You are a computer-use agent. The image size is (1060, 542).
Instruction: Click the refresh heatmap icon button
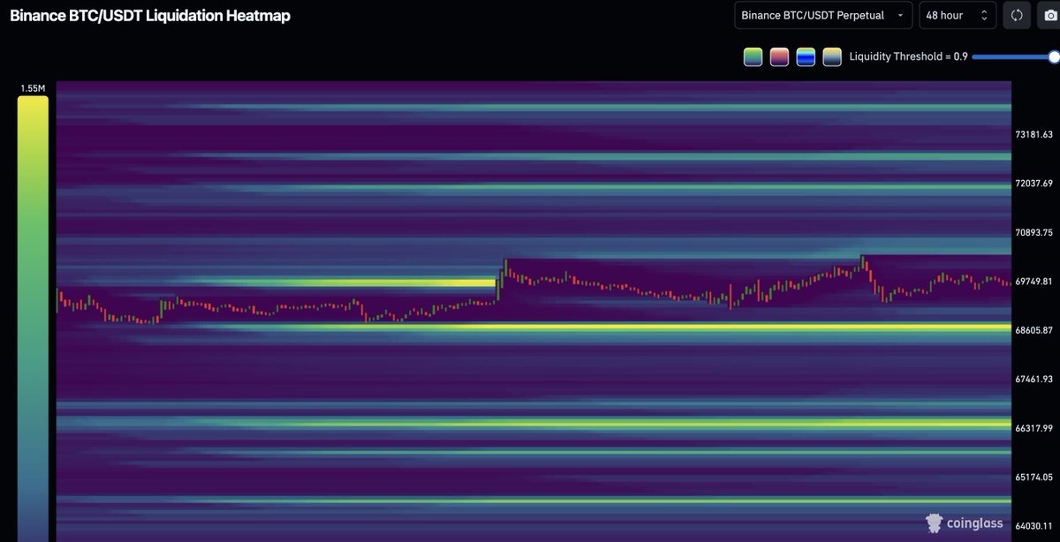[1017, 15]
